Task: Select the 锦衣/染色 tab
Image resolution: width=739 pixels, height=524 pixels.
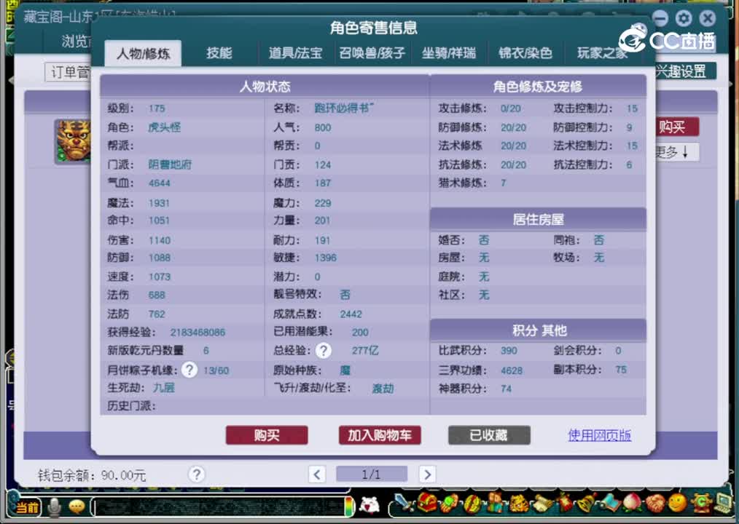Action: point(525,52)
